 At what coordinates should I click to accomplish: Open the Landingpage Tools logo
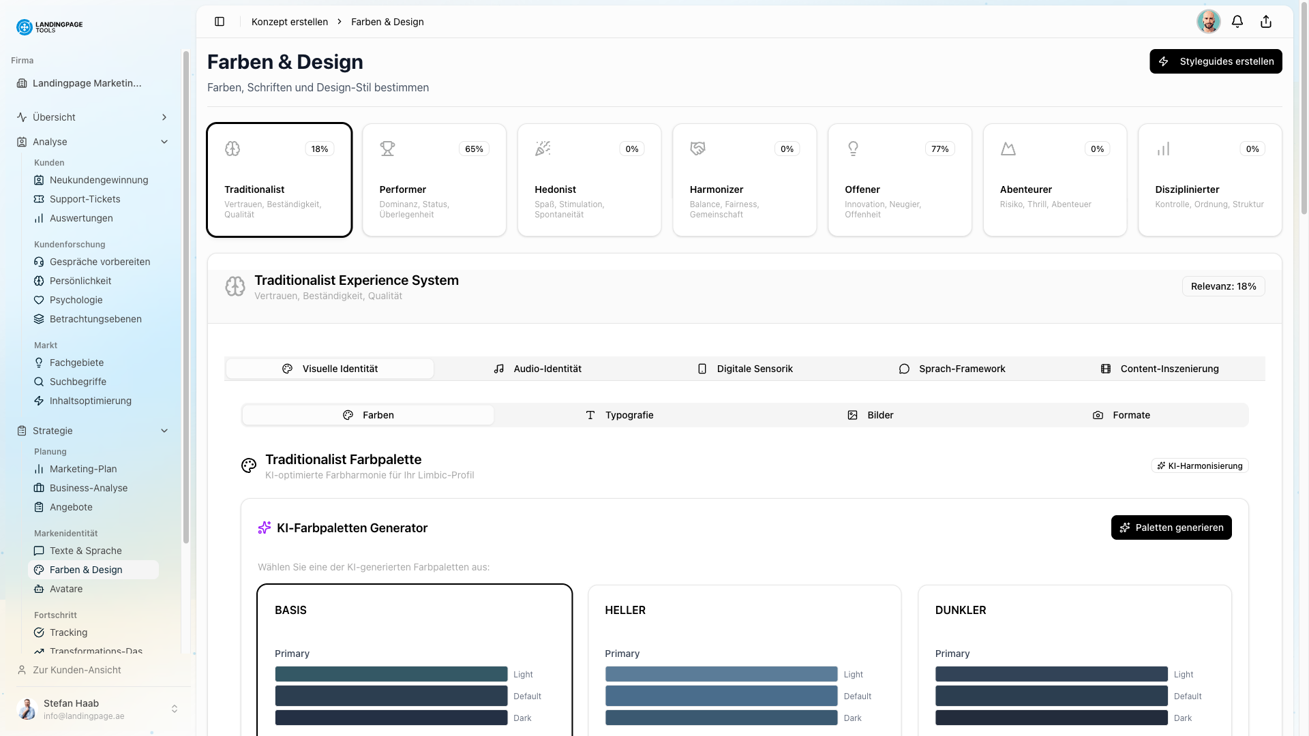pos(49,27)
